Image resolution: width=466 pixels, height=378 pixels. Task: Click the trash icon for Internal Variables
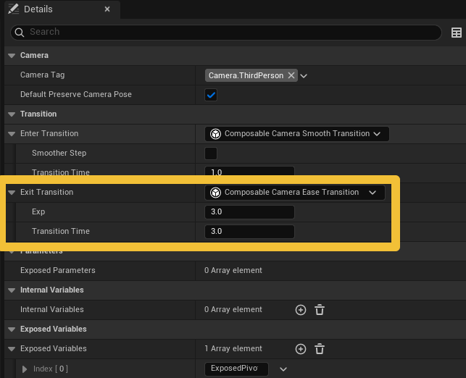click(320, 310)
